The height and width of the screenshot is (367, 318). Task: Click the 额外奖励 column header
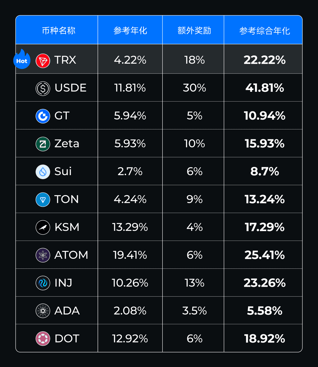tap(194, 31)
